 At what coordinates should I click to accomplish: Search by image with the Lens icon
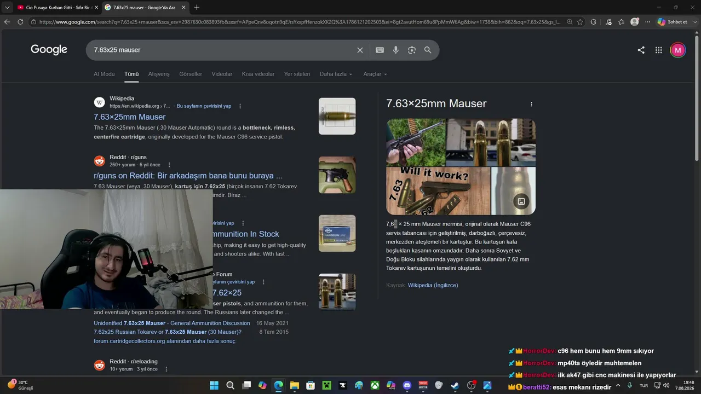click(x=412, y=50)
